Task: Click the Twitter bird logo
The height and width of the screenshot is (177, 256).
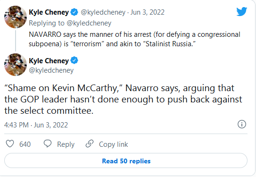Action: tap(242, 11)
